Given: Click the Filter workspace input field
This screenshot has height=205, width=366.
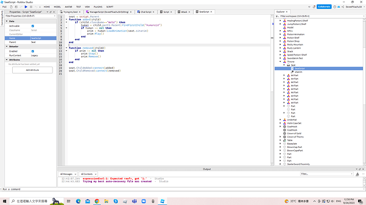Looking at the screenshot, I should point(321,16).
